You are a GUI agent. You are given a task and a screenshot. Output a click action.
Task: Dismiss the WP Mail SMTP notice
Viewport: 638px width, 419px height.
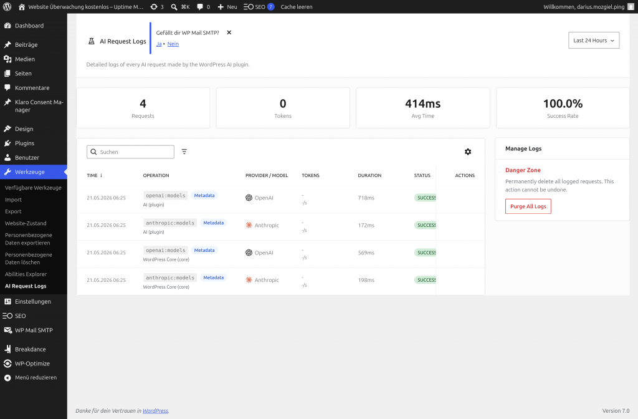[229, 32]
